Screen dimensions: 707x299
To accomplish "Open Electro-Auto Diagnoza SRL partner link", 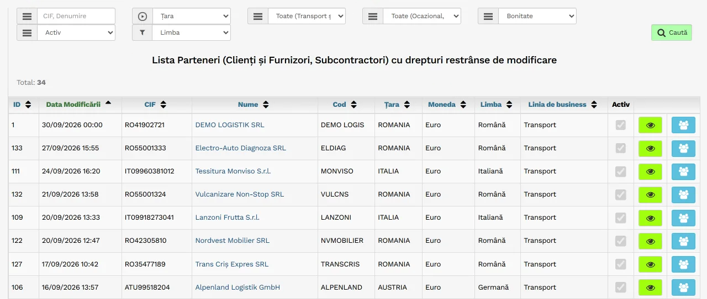I will (241, 148).
